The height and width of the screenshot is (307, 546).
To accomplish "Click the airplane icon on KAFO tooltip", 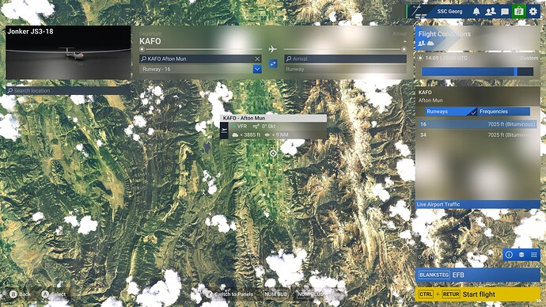I will click(224, 131).
